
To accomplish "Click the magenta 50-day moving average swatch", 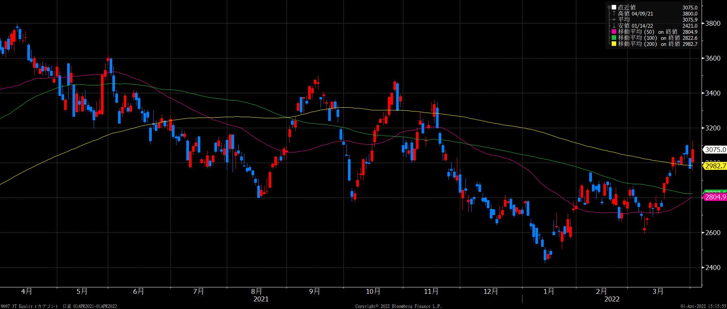I will click(x=615, y=32).
